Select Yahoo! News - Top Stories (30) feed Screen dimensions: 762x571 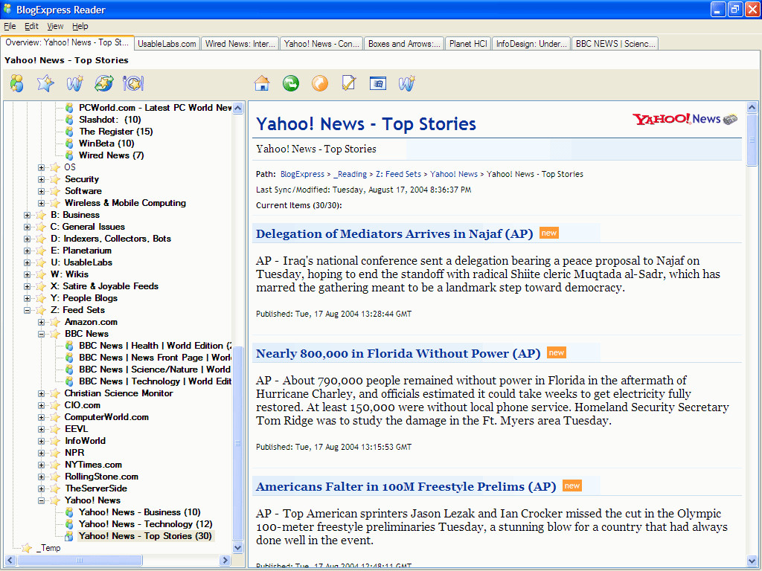pyautogui.click(x=145, y=536)
